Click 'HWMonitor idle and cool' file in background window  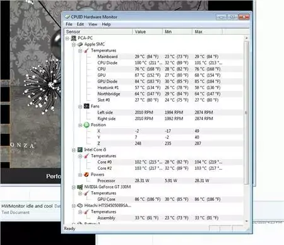(27, 206)
